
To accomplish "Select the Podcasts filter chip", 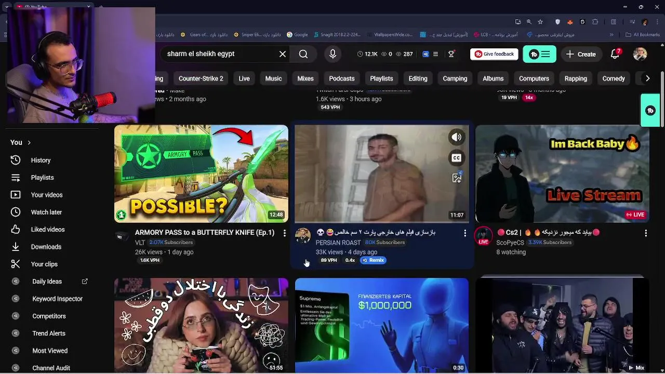I will [342, 78].
